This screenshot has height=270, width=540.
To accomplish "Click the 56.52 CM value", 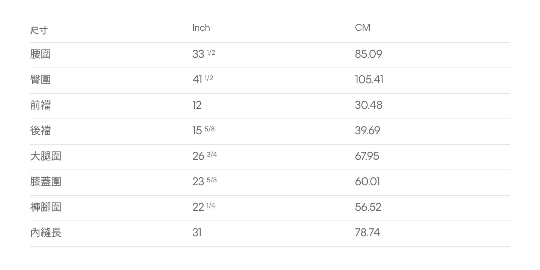I will click(x=368, y=207).
